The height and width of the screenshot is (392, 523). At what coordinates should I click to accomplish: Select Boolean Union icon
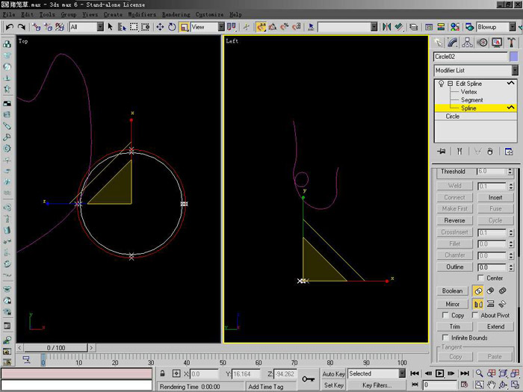coord(478,291)
